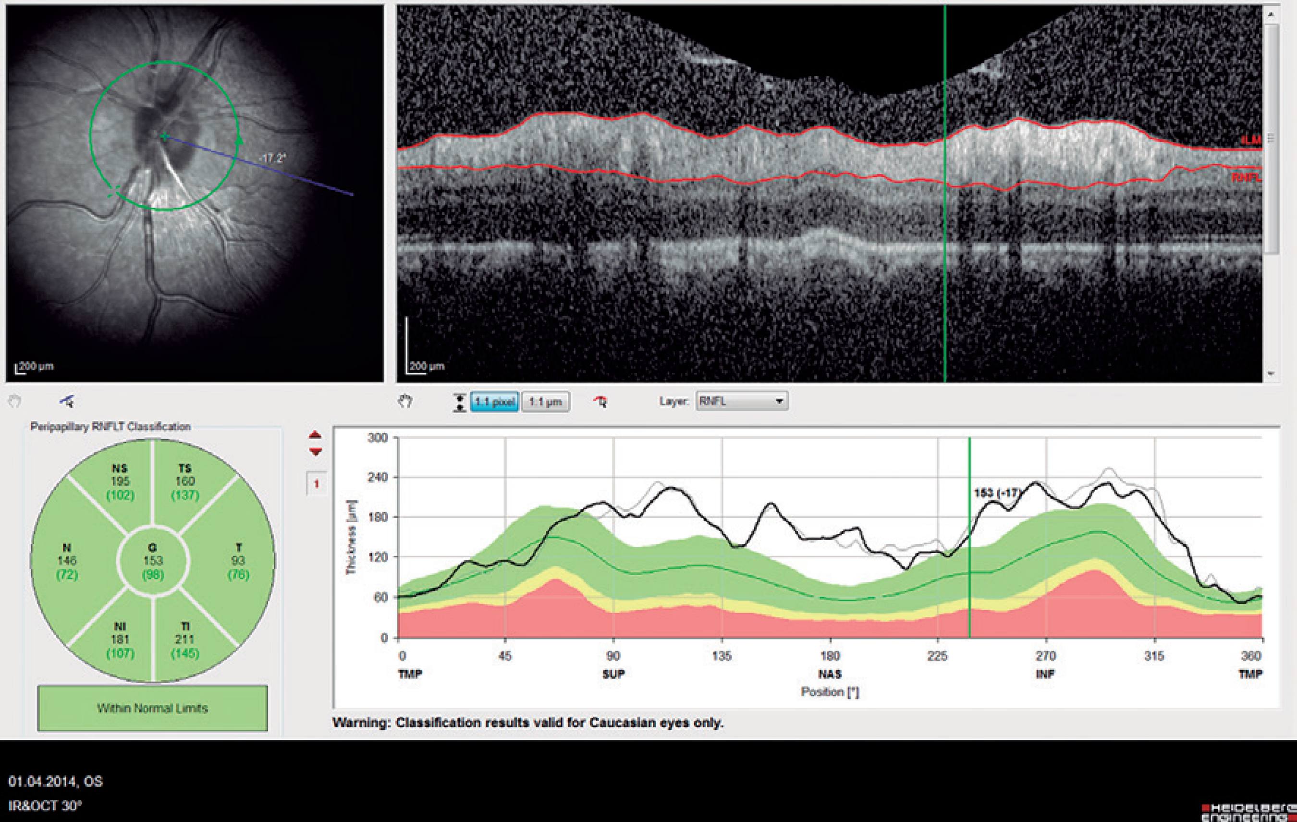The height and width of the screenshot is (822, 1297).
Task: Toggle the number 1 profile marker button
Action: (x=316, y=484)
